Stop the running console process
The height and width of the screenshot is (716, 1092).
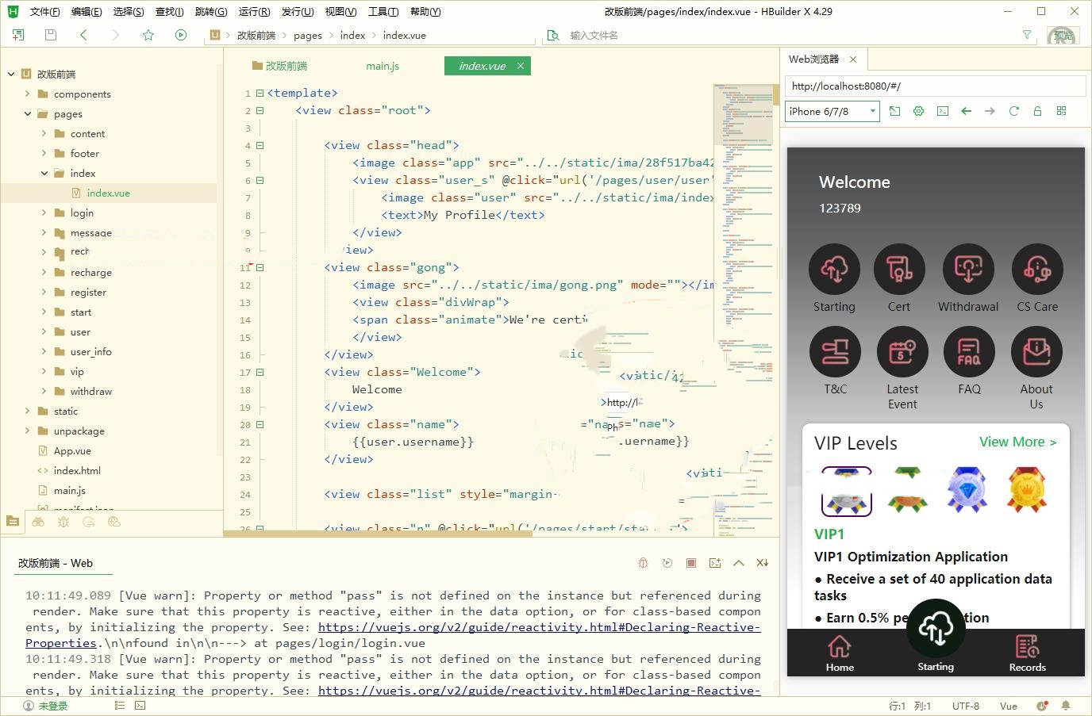pyautogui.click(x=691, y=563)
